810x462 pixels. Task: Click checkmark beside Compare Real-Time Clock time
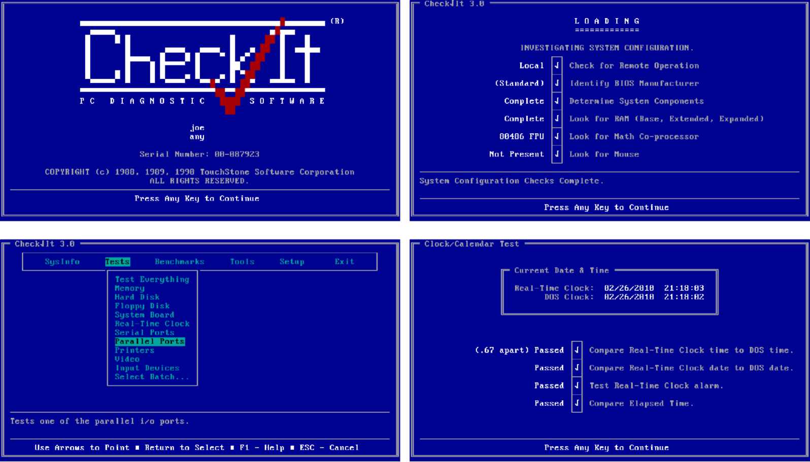[x=577, y=350]
